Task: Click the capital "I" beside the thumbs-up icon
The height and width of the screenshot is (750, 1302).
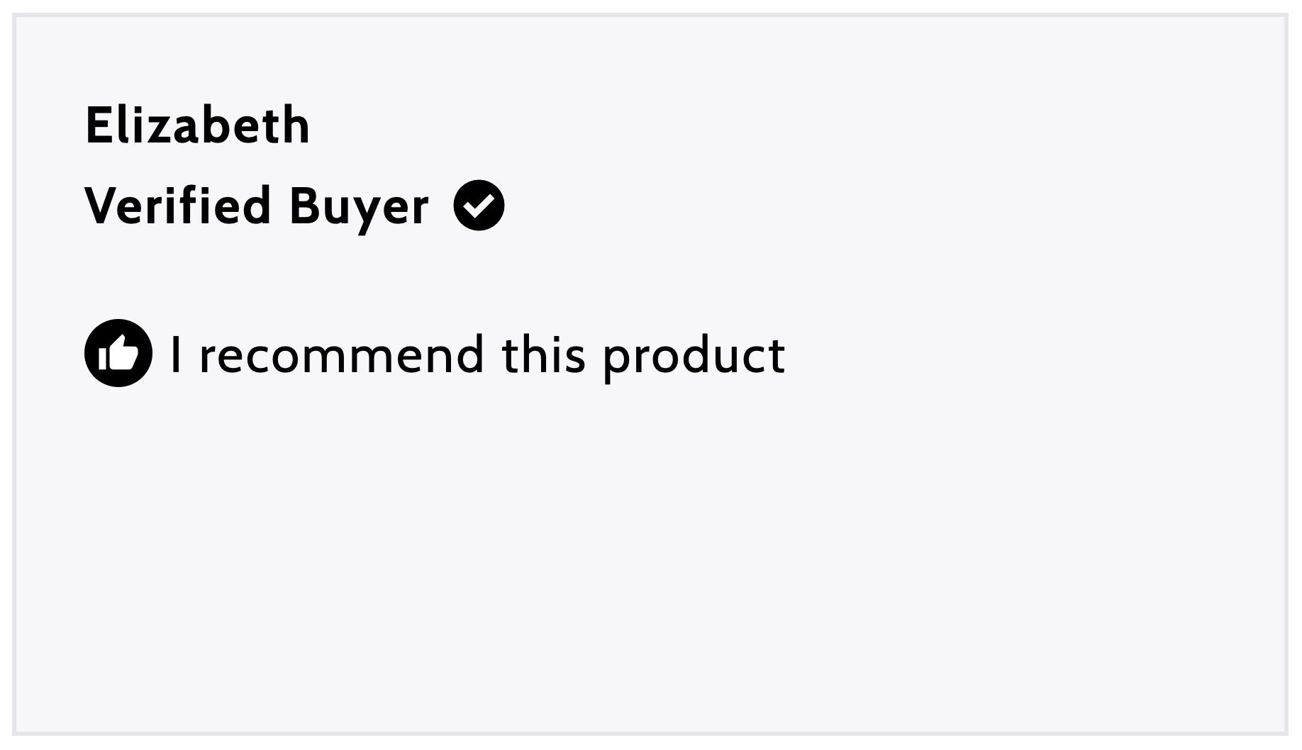Action: [x=177, y=354]
